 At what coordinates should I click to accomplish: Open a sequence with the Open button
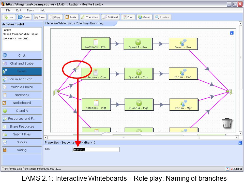[24, 17]
